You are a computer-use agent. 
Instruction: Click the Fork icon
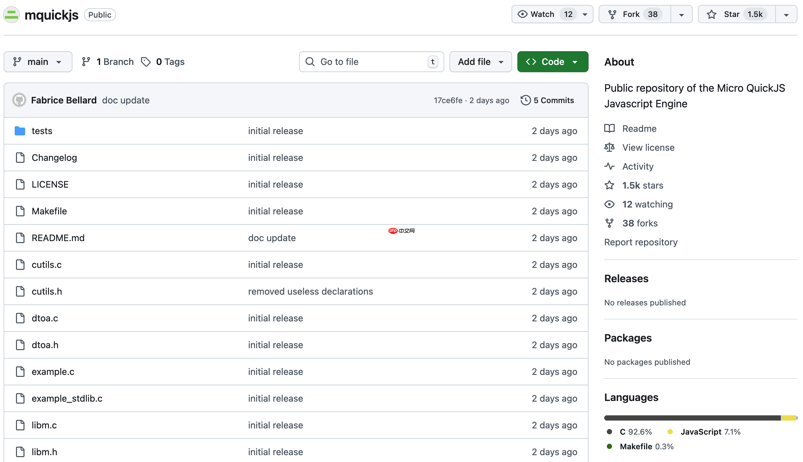click(x=613, y=14)
